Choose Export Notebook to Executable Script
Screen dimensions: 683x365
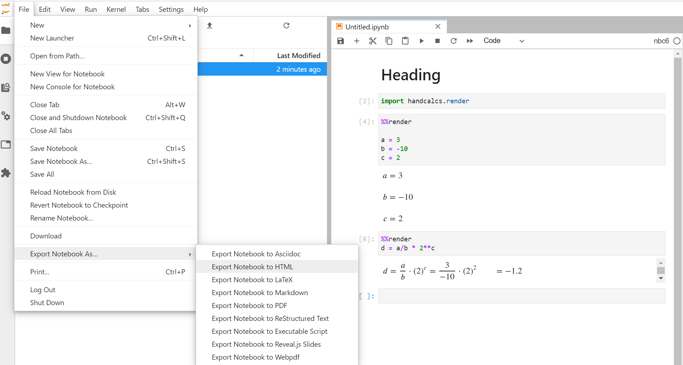(277, 331)
